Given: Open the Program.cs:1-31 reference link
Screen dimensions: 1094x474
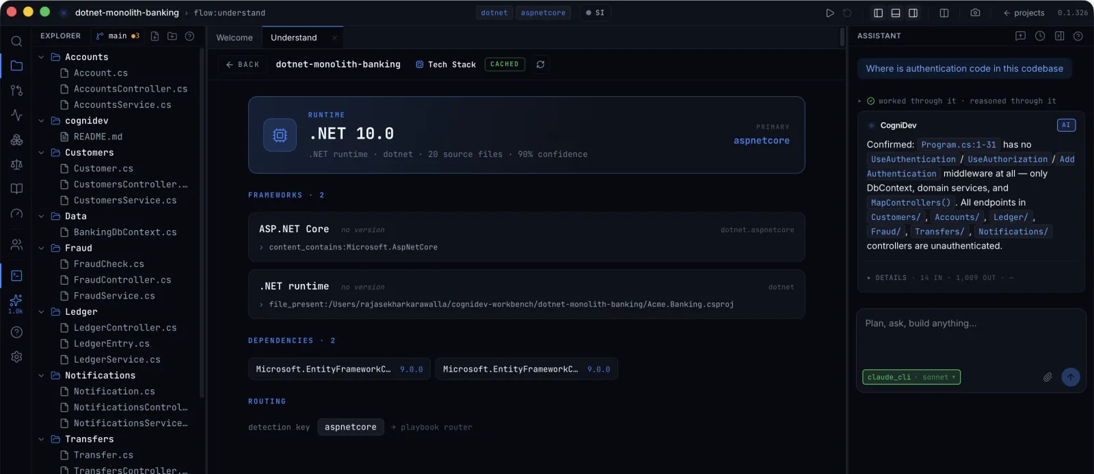Looking at the screenshot, I should point(958,145).
